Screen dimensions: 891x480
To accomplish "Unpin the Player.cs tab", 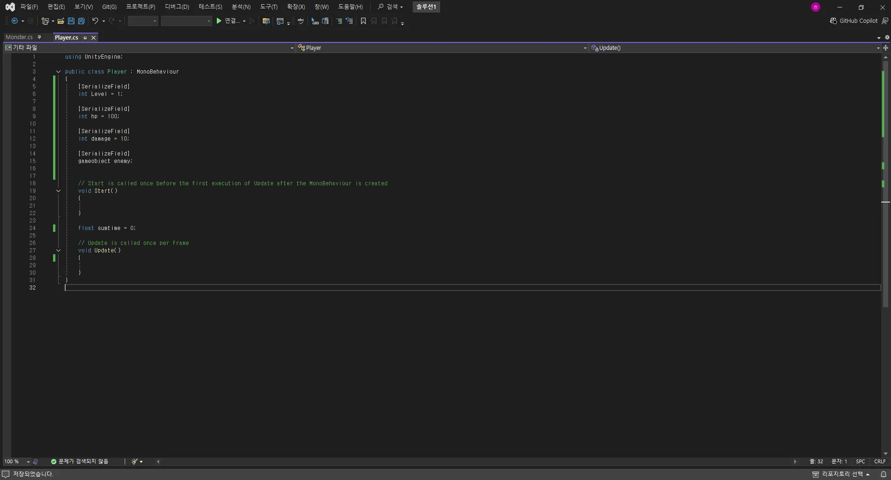I will pos(85,38).
